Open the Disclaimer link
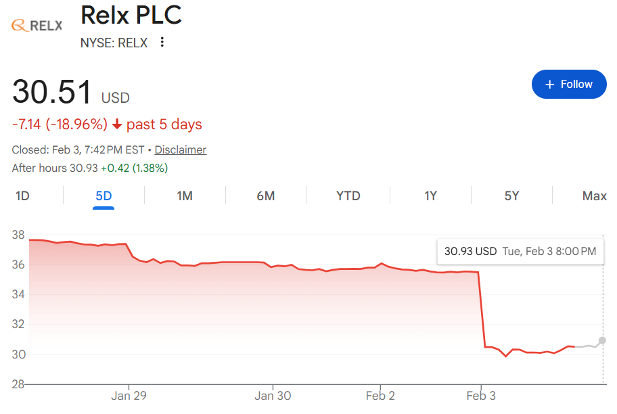The height and width of the screenshot is (414, 617). [180, 149]
